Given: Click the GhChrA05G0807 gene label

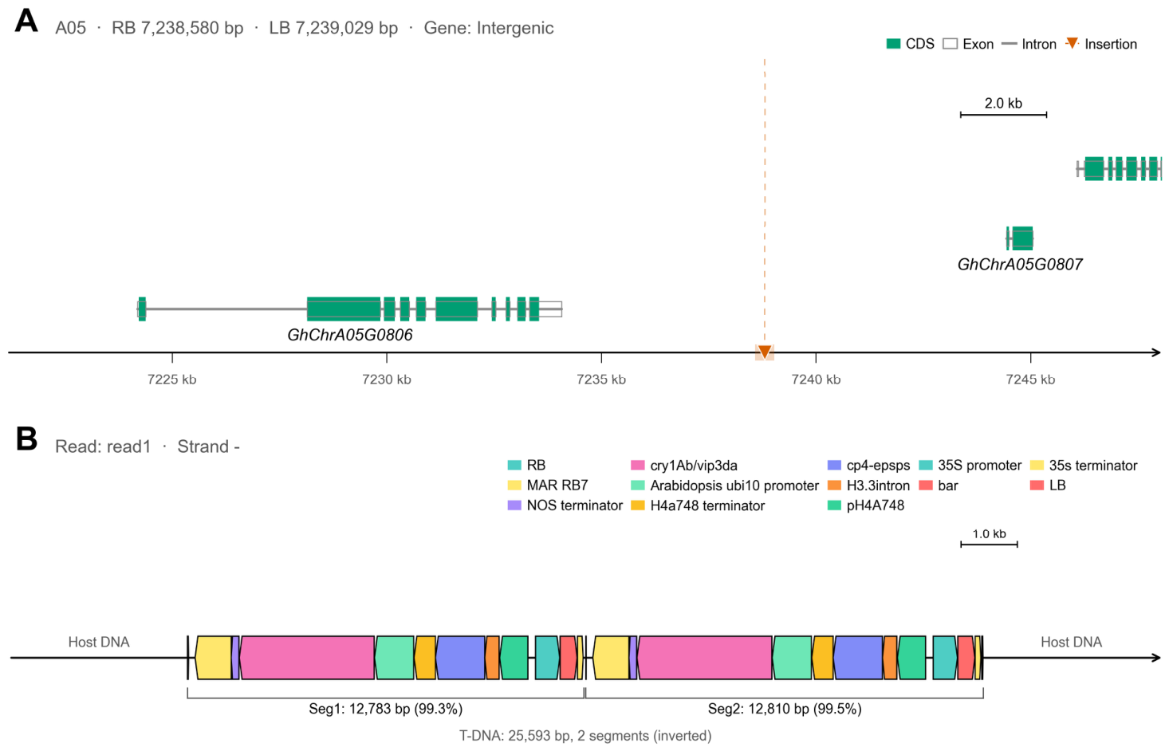Looking at the screenshot, I should 1020,264.
